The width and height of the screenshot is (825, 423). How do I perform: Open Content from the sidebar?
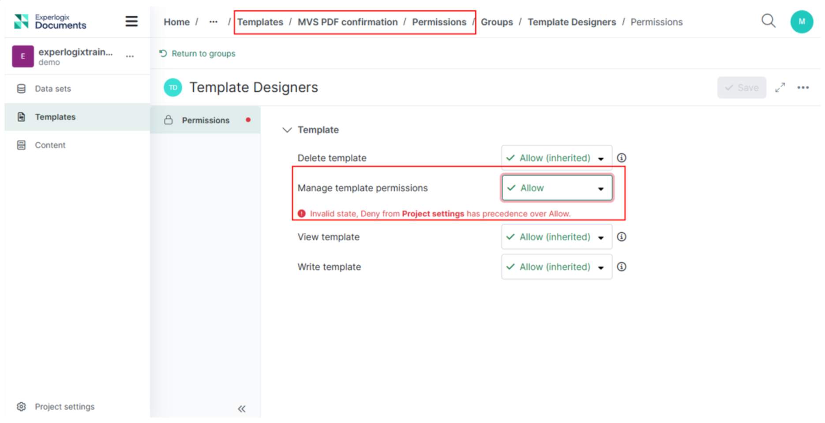(x=50, y=145)
